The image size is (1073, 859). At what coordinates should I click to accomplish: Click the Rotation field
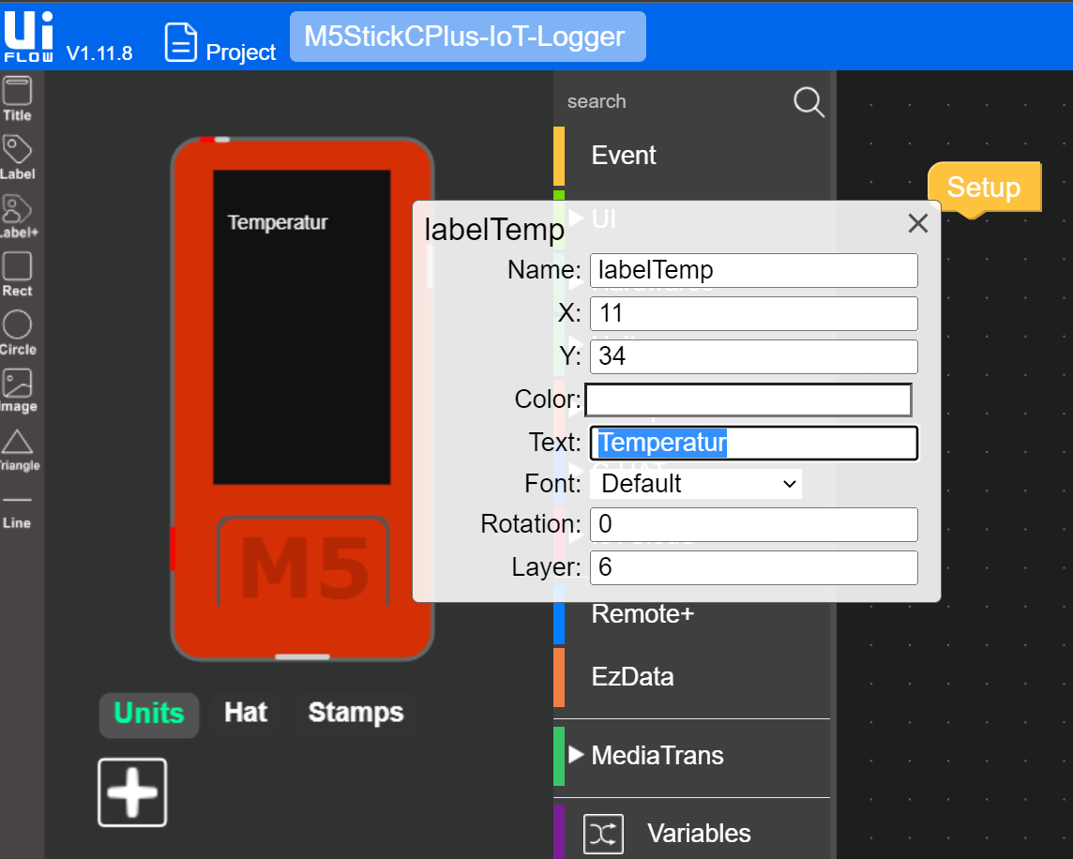pos(753,524)
